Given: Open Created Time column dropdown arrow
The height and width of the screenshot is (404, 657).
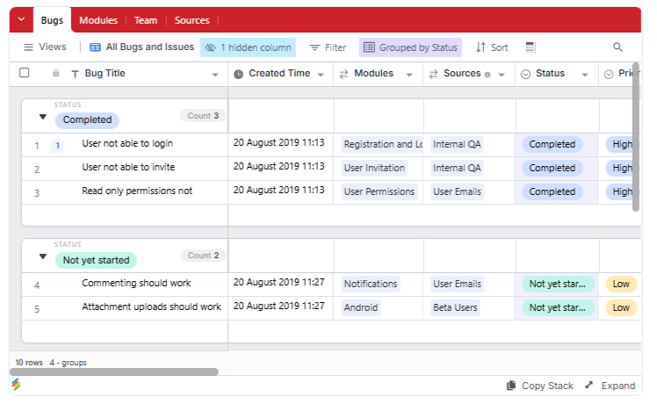Looking at the screenshot, I should [321, 75].
